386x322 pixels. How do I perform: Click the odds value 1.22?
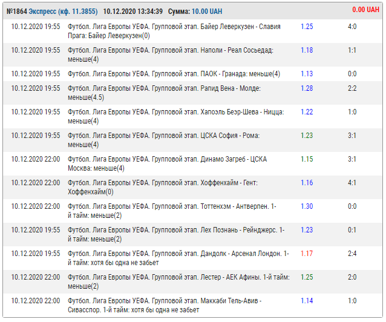(x=307, y=112)
